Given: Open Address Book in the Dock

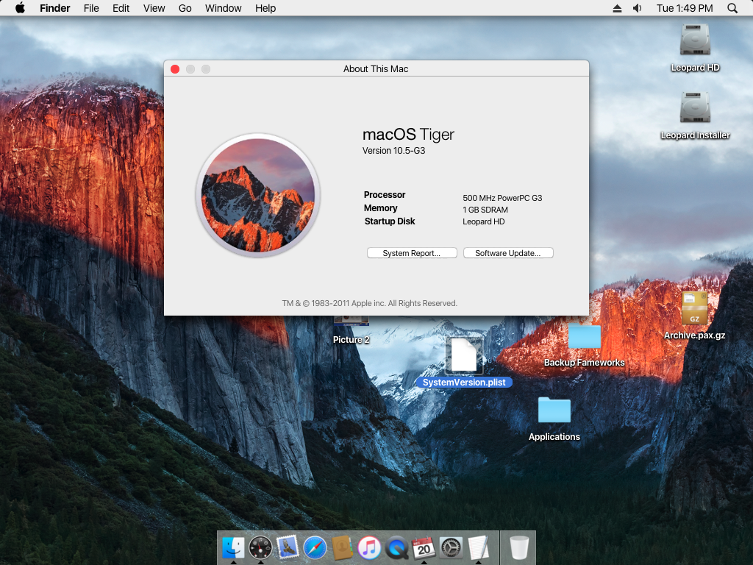Looking at the screenshot, I should (x=342, y=547).
